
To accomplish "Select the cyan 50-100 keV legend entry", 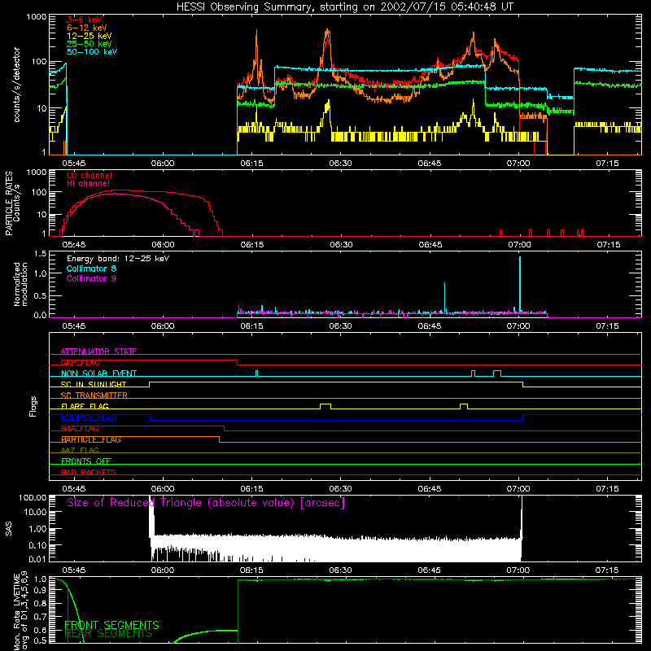I will [92, 52].
